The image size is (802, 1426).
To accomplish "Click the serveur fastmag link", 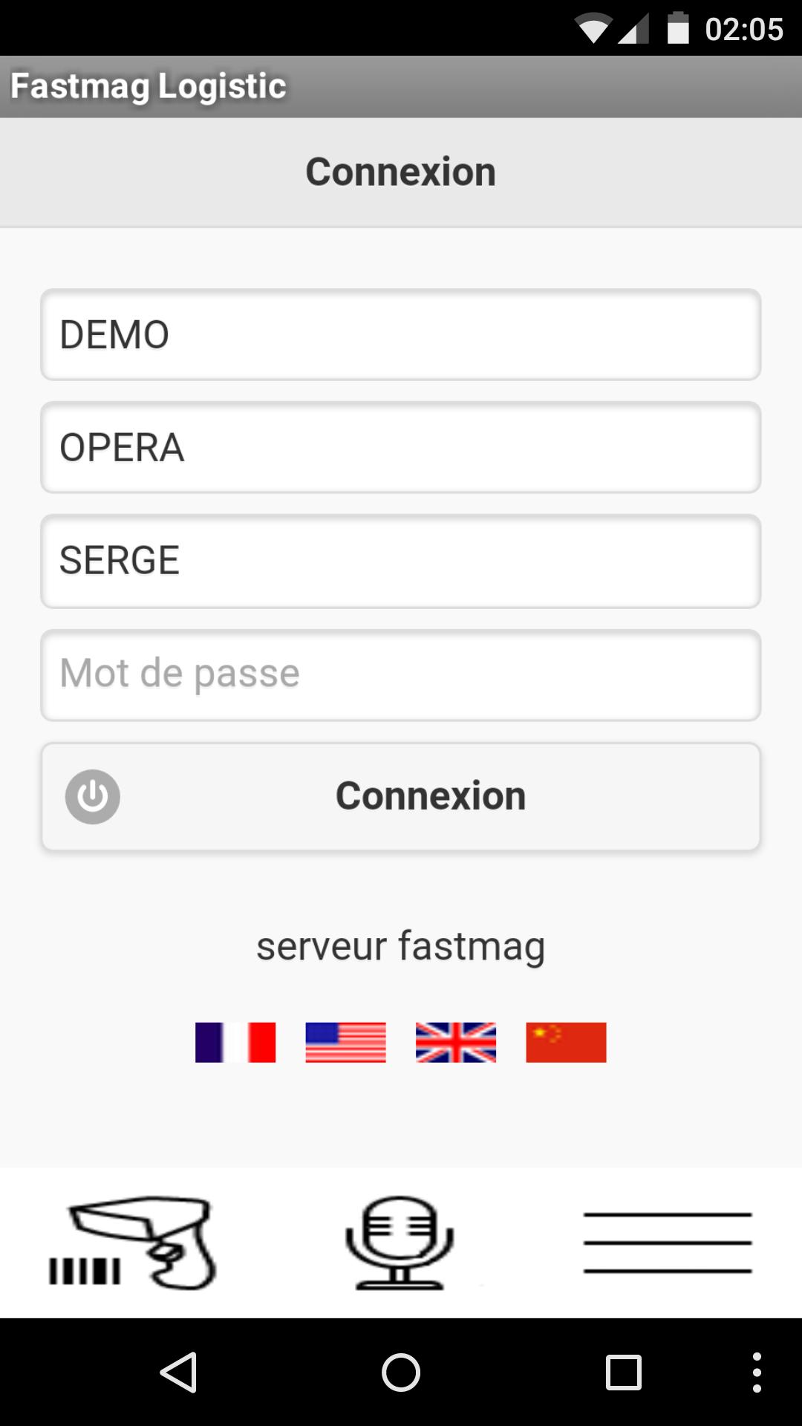I will pos(400,946).
